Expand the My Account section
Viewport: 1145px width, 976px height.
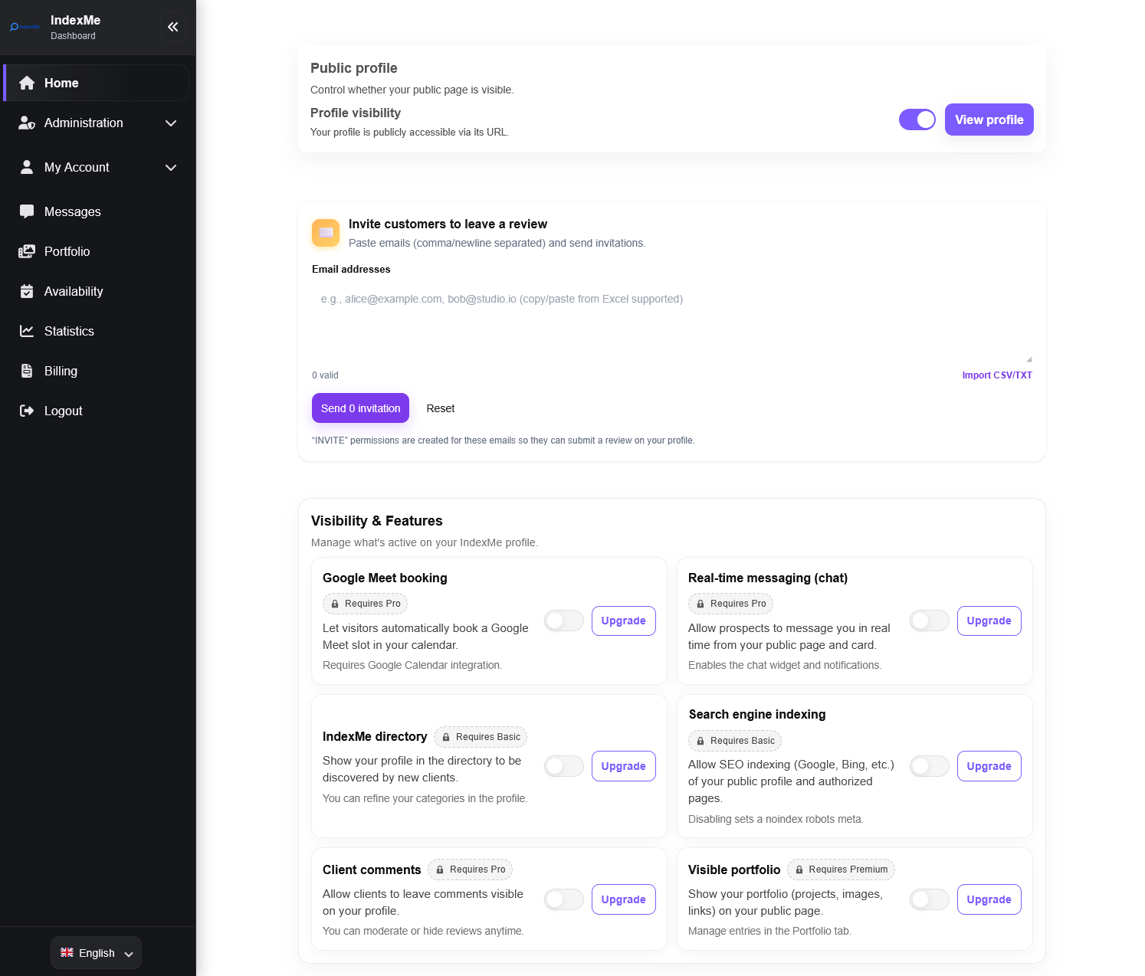[170, 167]
